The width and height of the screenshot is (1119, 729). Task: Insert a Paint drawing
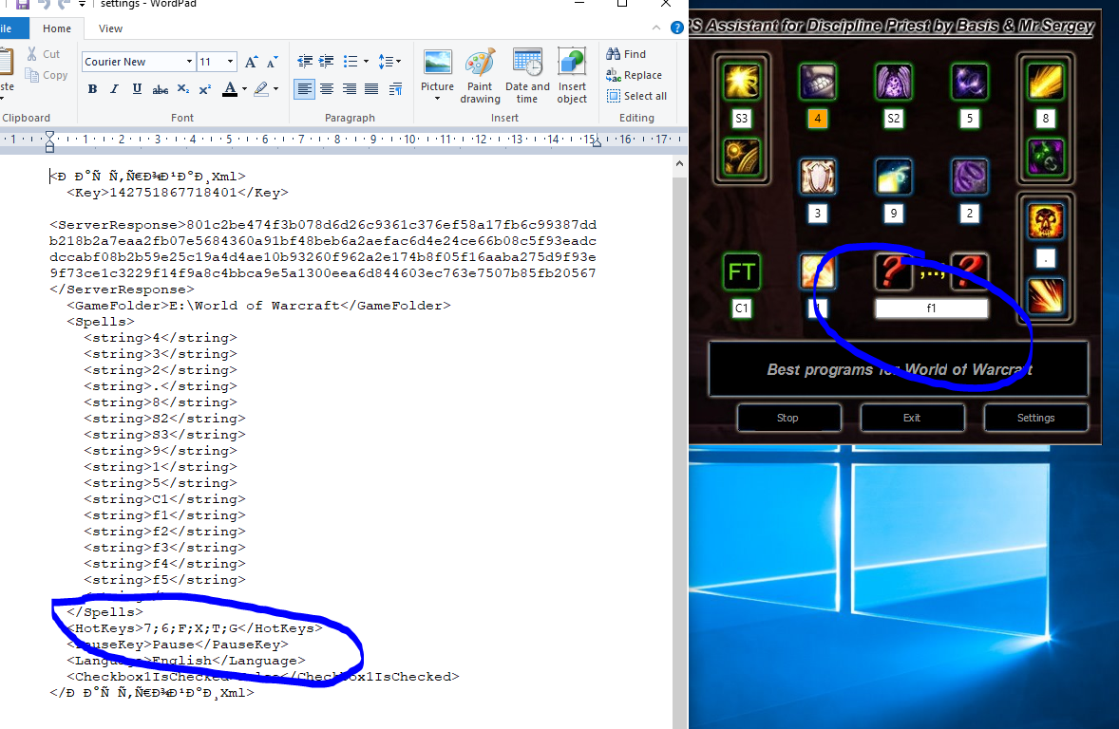(x=480, y=76)
